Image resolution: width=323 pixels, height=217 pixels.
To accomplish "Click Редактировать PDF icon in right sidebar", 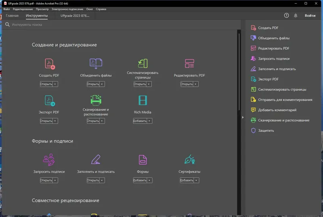I will coord(254,48).
